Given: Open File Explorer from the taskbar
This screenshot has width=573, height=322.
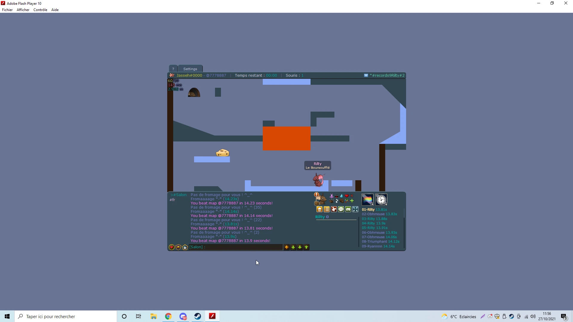Looking at the screenshot, I should click(153, 316).
